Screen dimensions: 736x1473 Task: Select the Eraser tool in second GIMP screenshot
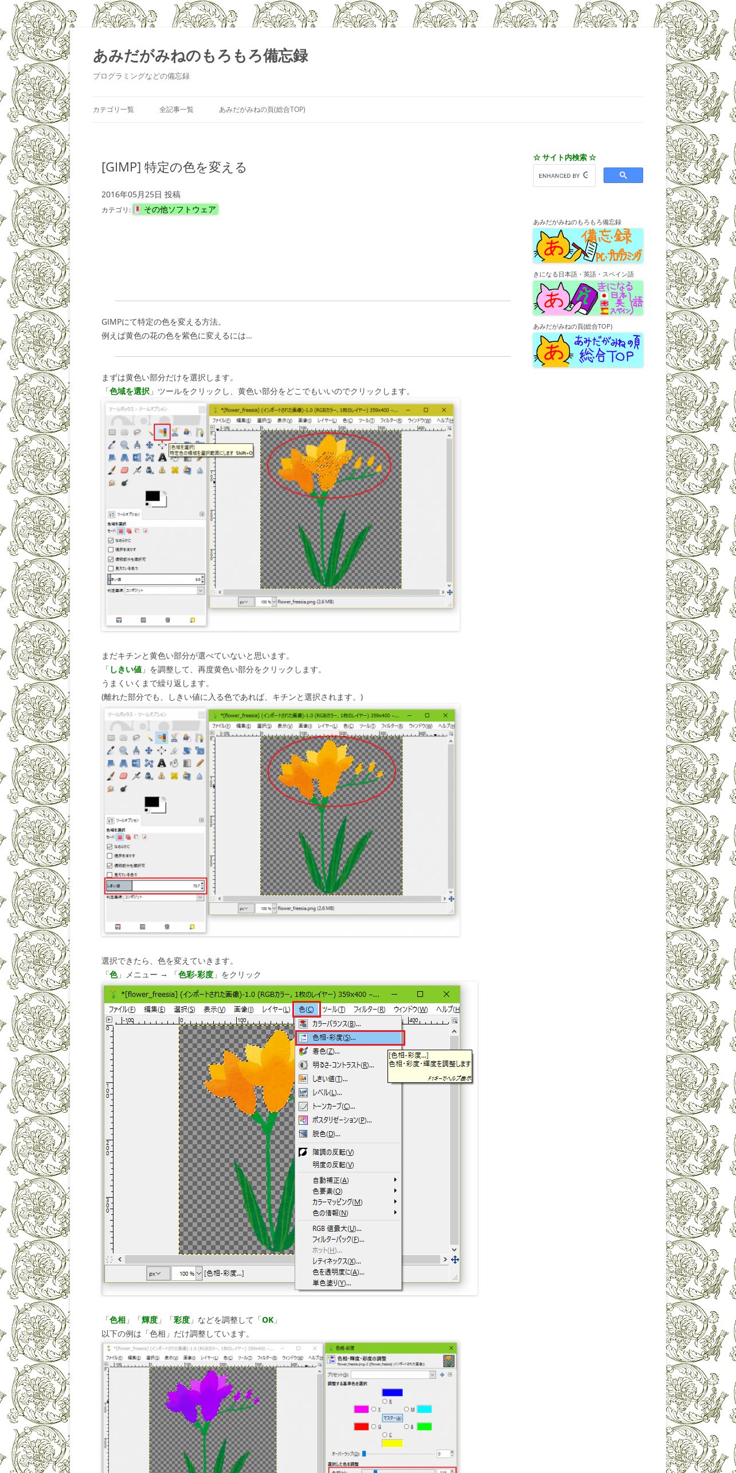(123, 776)
